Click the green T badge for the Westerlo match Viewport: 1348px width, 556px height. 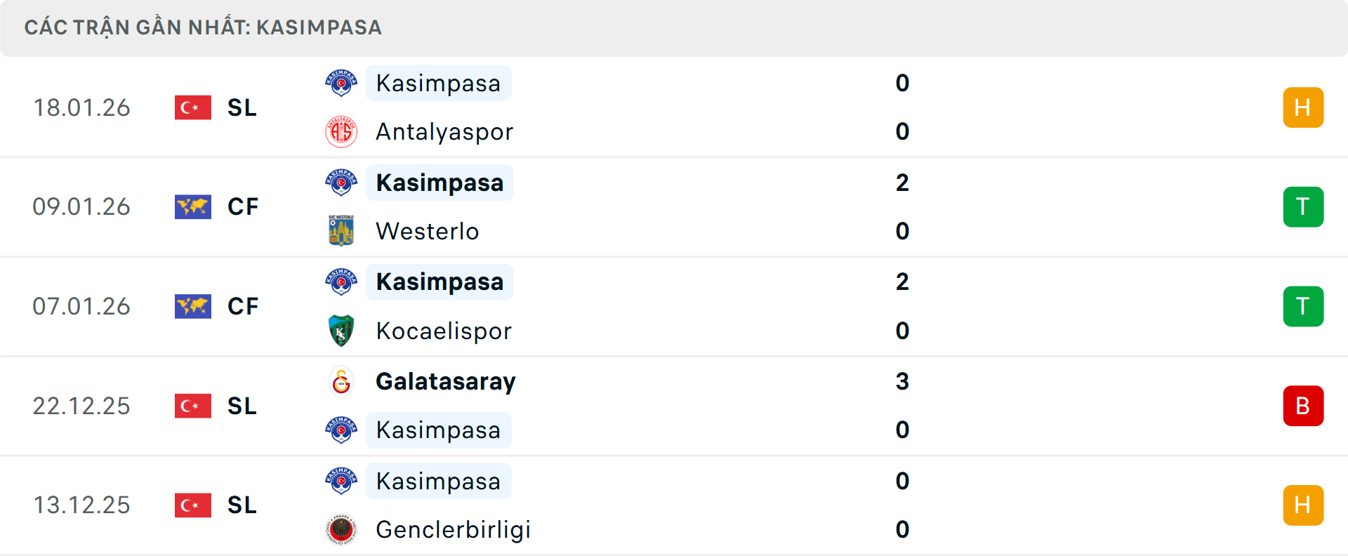(1304, 206)
